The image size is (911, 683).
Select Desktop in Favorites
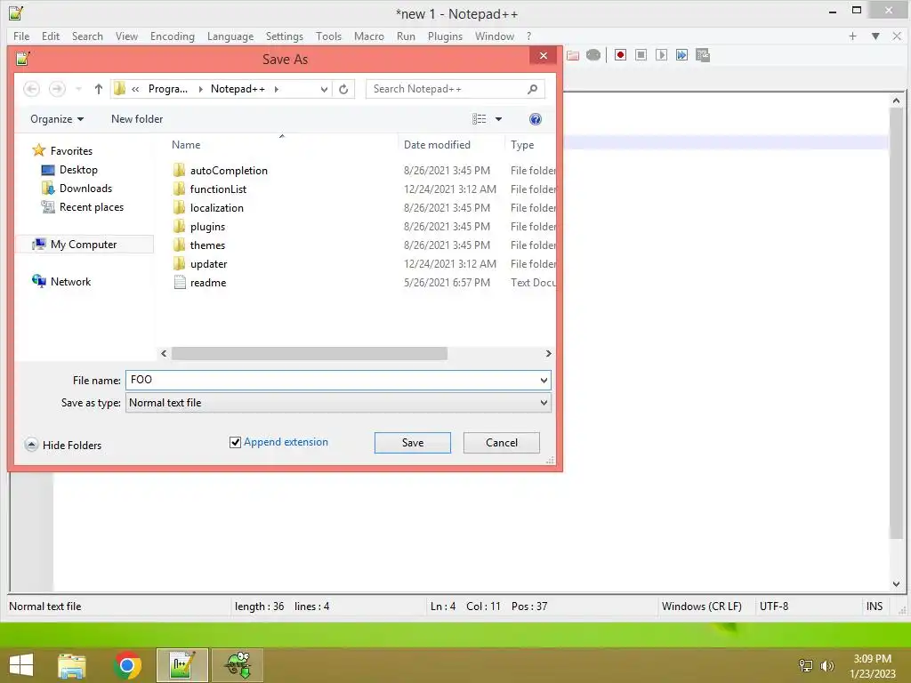69,170
